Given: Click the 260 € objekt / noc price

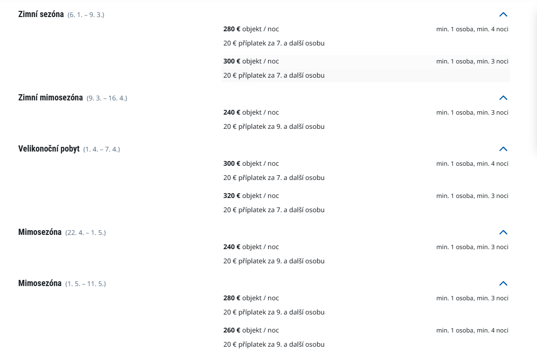Looking at the screenshot, I should click(232, 330).
